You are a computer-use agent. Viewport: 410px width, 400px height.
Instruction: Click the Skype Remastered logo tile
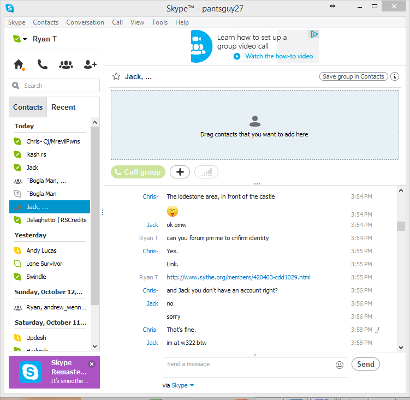(31, 372)
